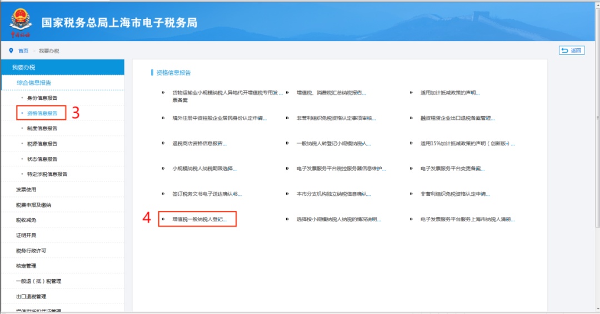Click the 返回 back button

pyautogui.click(x=572, y=50)
